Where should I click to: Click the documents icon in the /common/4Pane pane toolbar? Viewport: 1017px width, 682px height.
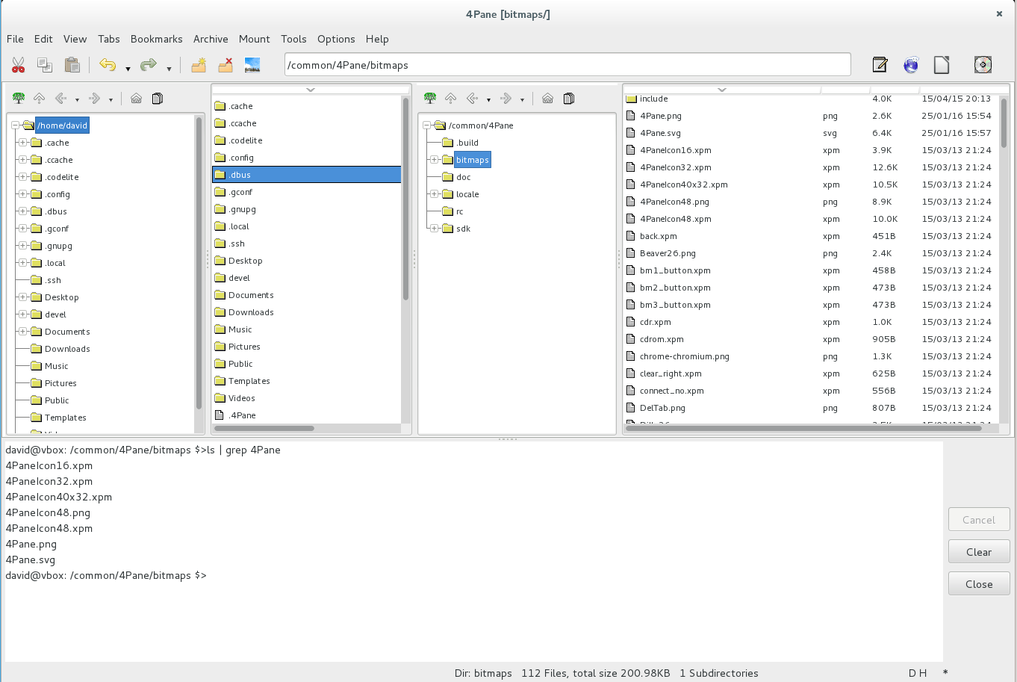(x=568, y=98)
